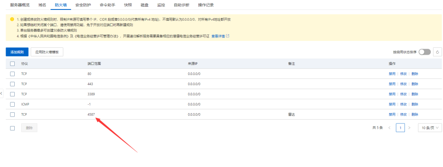The image size is (443, 167).
Task: Click the ICMP protocol cell
Action: coord(25,104)
